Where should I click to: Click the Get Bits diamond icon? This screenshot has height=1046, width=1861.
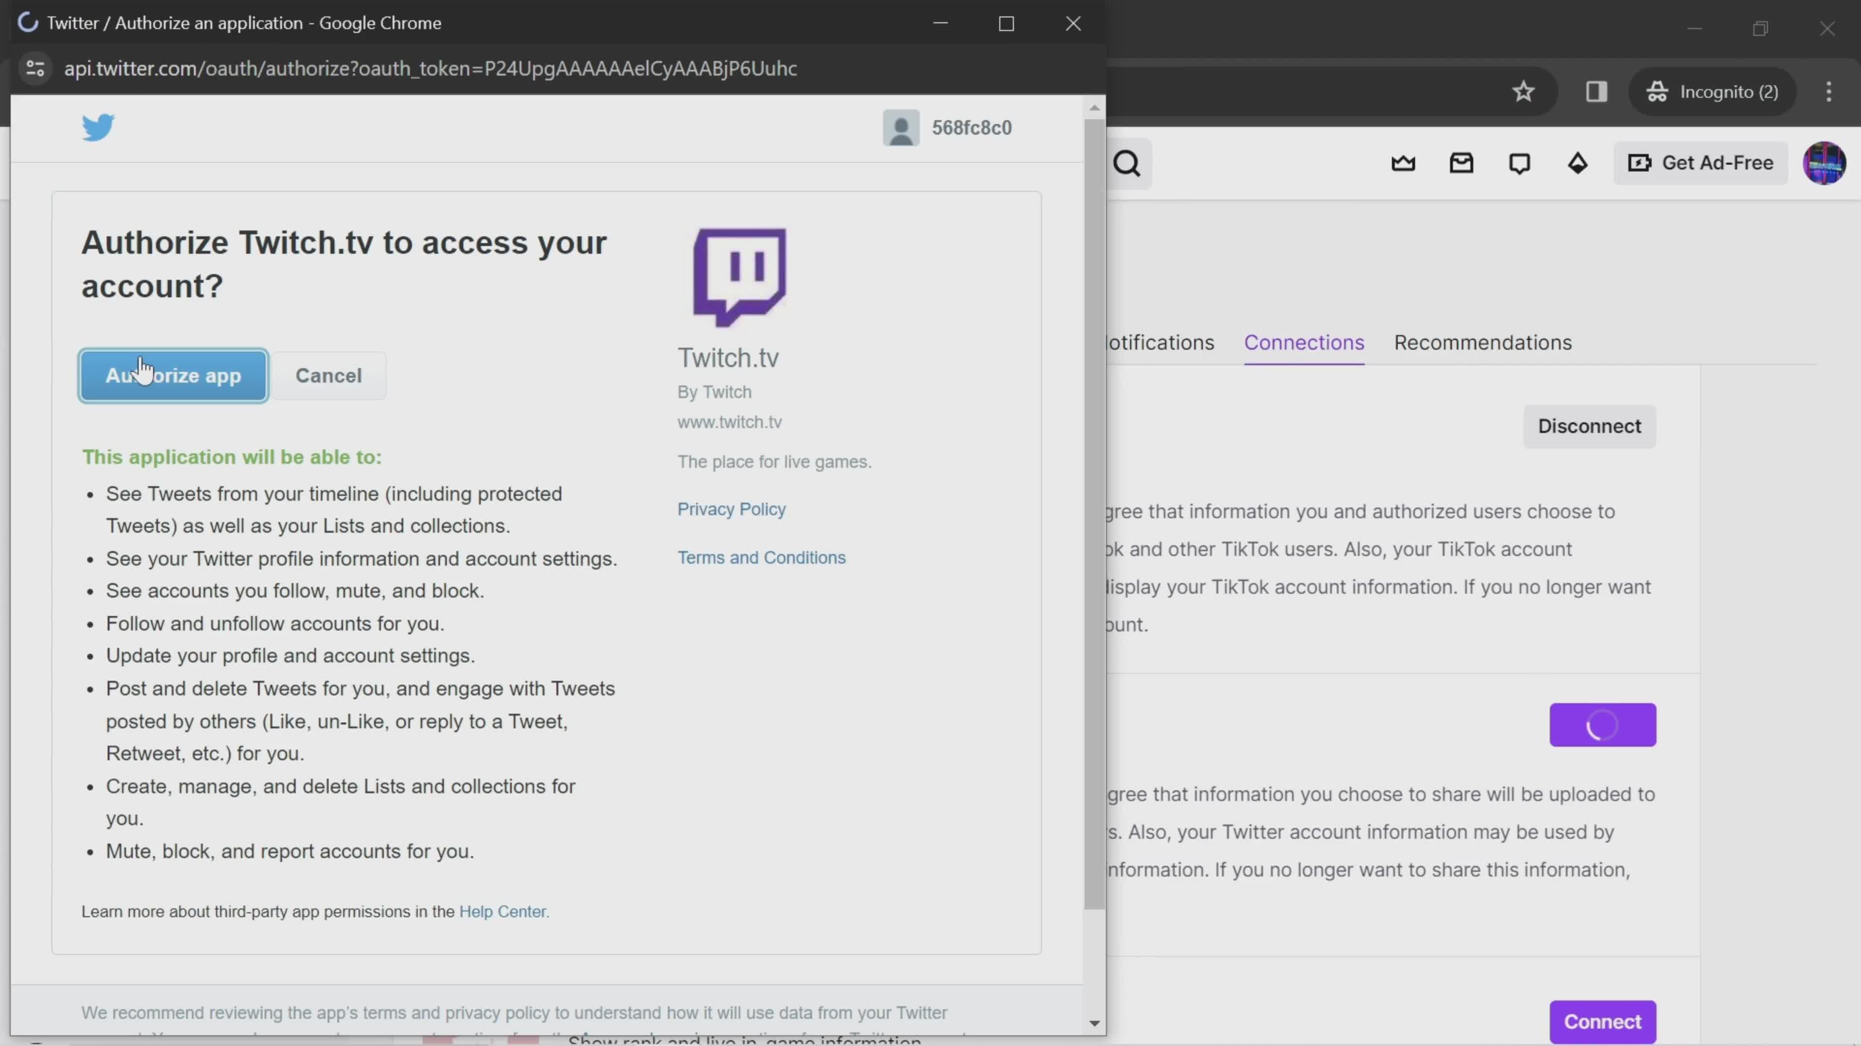click(x=1577, y=163)
